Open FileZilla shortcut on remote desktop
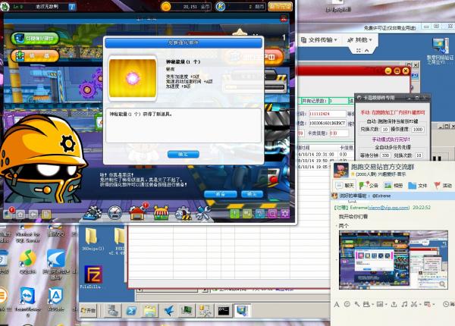Image resolution: width=455 pixels, height=326 pixels. (x=93, y=277)
